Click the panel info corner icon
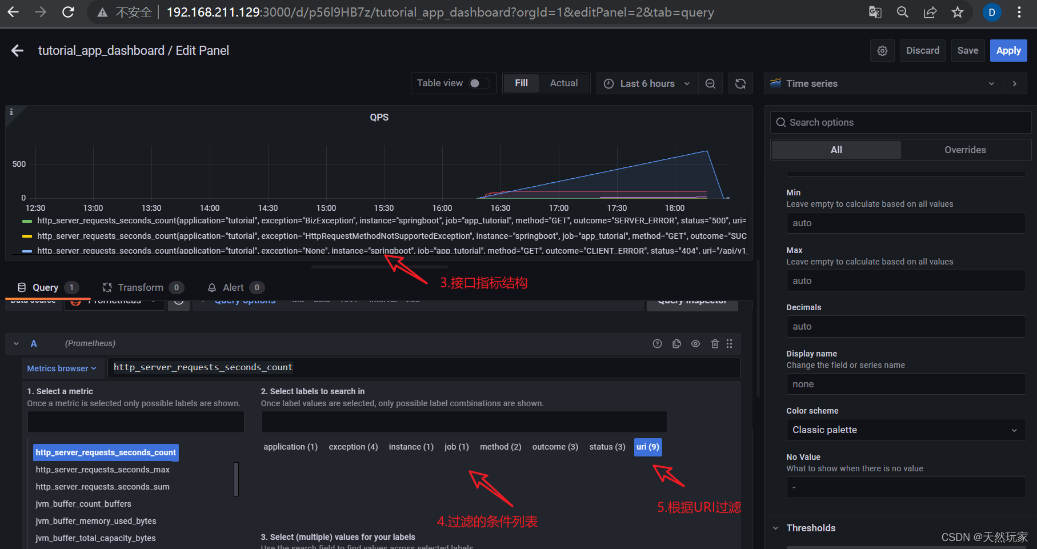This screenshot has height=549, width=1037. point(11,112)
